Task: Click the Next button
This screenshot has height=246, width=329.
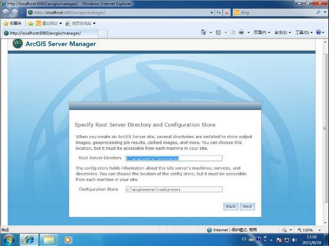Action: 247,206
